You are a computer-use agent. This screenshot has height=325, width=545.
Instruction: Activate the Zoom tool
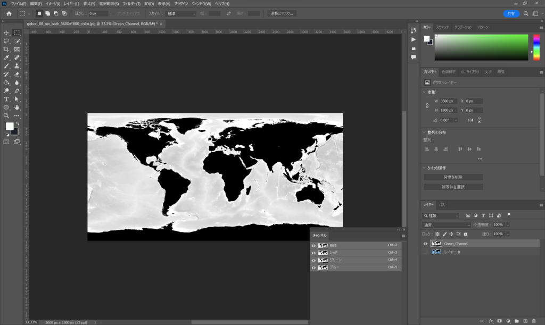click(x=6, y=115)
